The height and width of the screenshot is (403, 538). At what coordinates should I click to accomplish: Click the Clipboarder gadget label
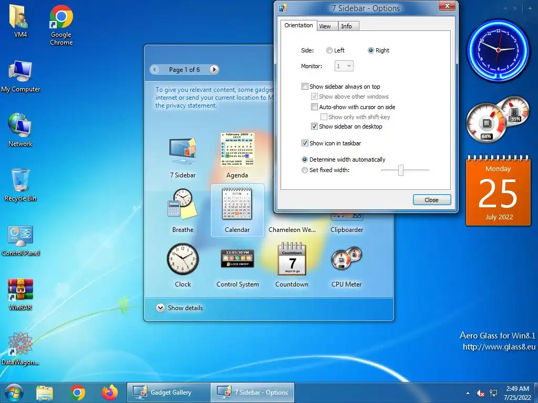[x=347, y=230]
